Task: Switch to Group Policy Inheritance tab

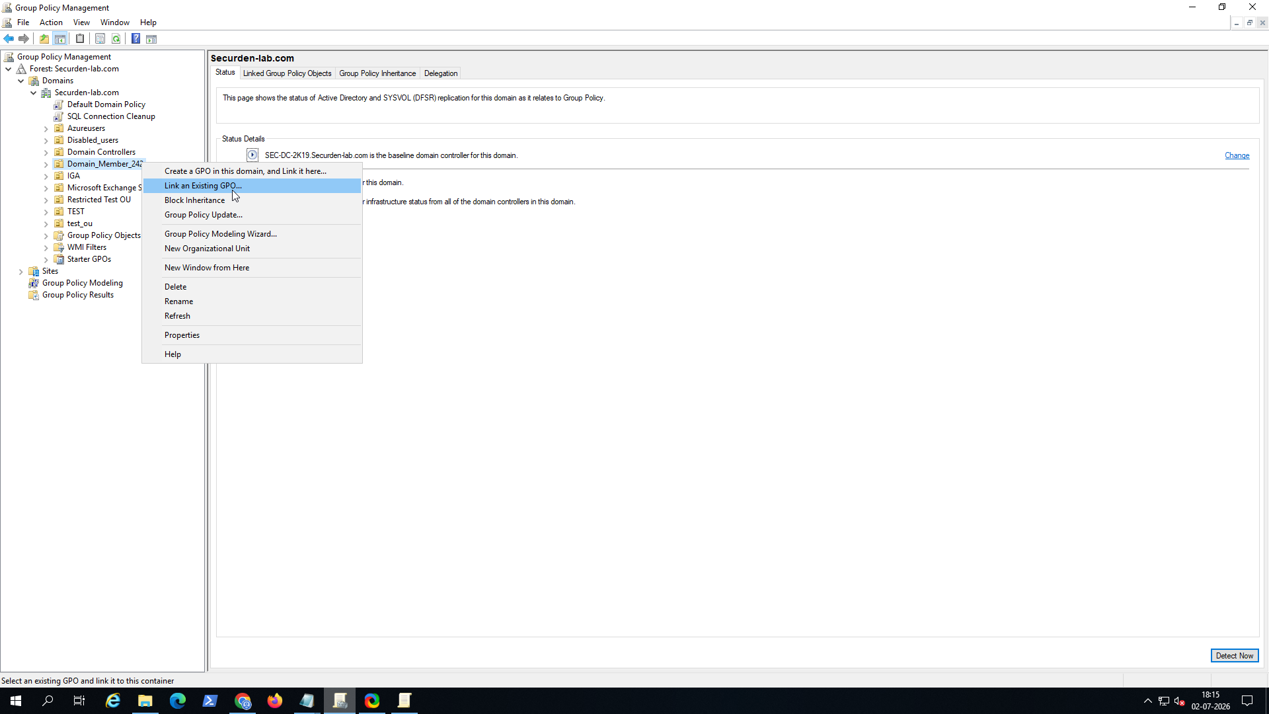Action: coord(377,73)
